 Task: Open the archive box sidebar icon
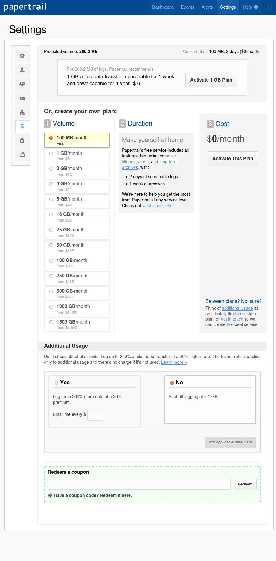22,98
